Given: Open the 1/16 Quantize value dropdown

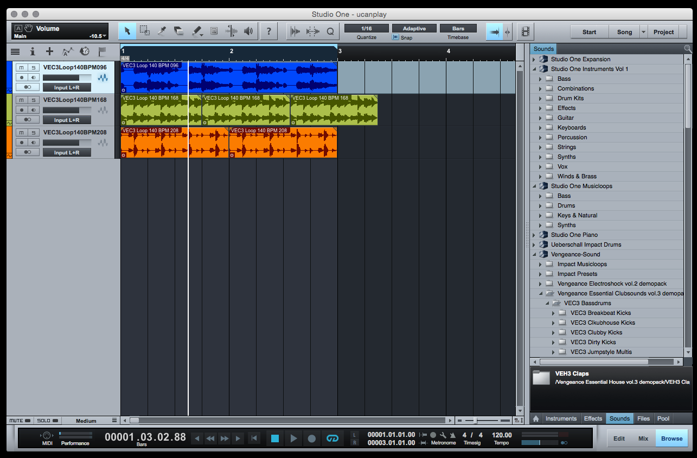Looking at the screenshot, I should 367,28.
